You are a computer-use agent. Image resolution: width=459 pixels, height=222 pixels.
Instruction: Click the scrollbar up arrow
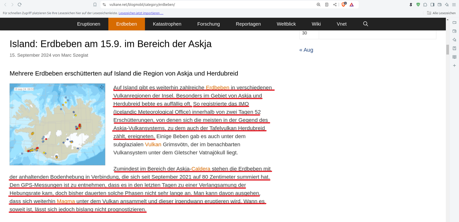pyautogui.click(x=448, y=19)
